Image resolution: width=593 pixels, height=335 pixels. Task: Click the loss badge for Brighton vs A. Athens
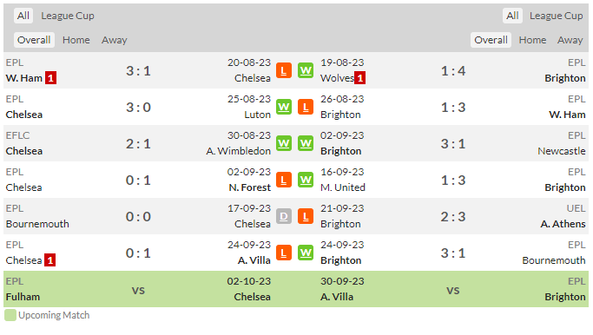306,216
